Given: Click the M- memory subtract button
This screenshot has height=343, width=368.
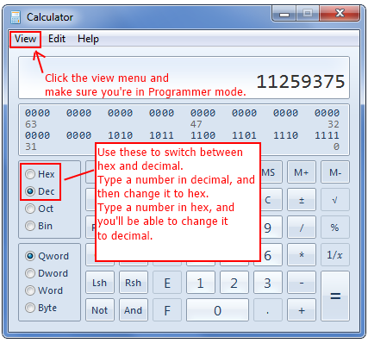Looking at the screenshot, I should 335,172.
